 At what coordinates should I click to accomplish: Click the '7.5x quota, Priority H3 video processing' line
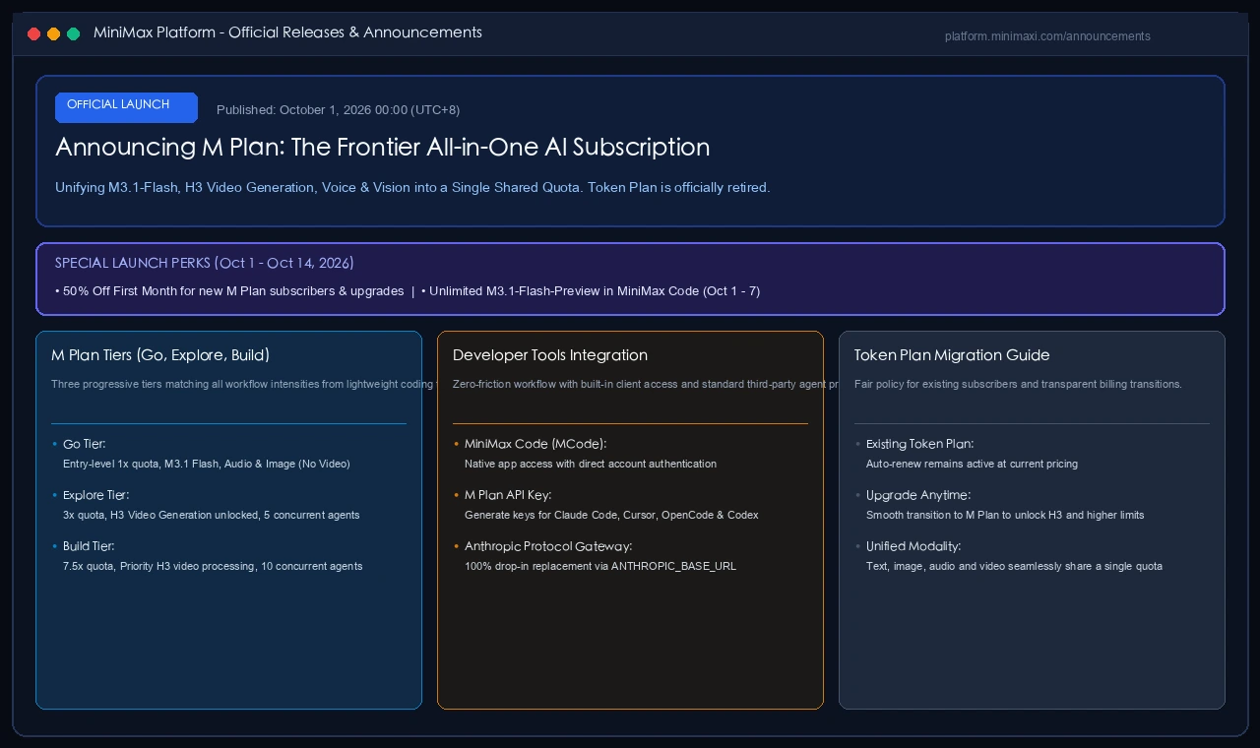pos(213,566)
